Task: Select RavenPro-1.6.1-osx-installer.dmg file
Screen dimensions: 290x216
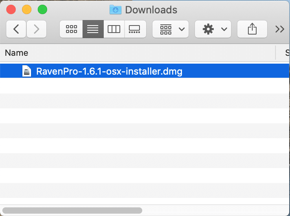Action: pyautogui.click(x=145, y=71)
